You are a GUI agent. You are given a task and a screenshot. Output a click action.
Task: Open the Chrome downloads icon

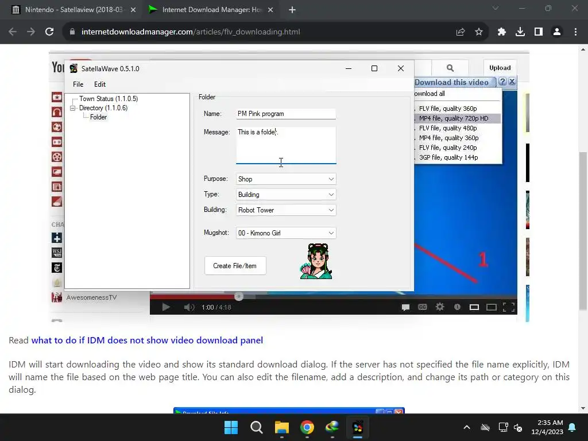click(520, 32)
